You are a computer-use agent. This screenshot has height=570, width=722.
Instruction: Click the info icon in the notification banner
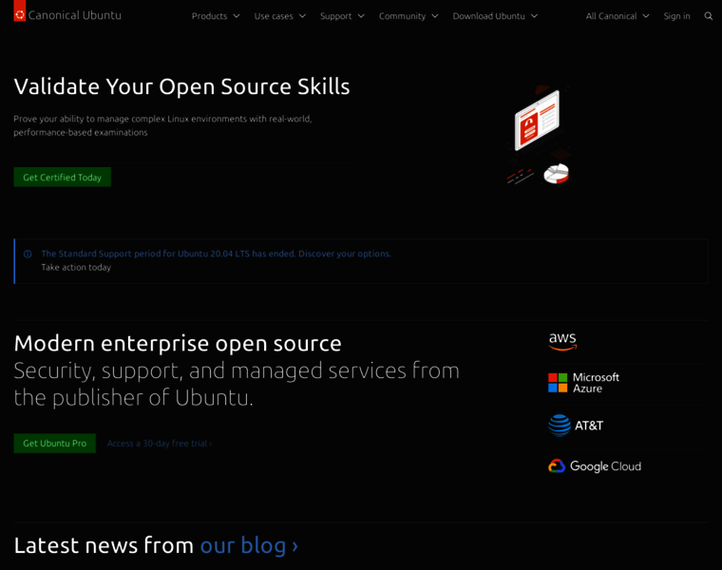[x=28, y=254]
